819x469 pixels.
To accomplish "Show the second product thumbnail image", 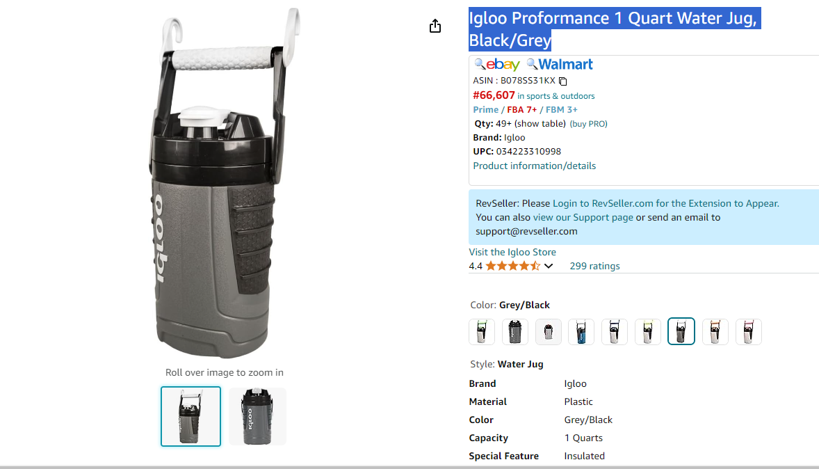I will tap(257, 416).
